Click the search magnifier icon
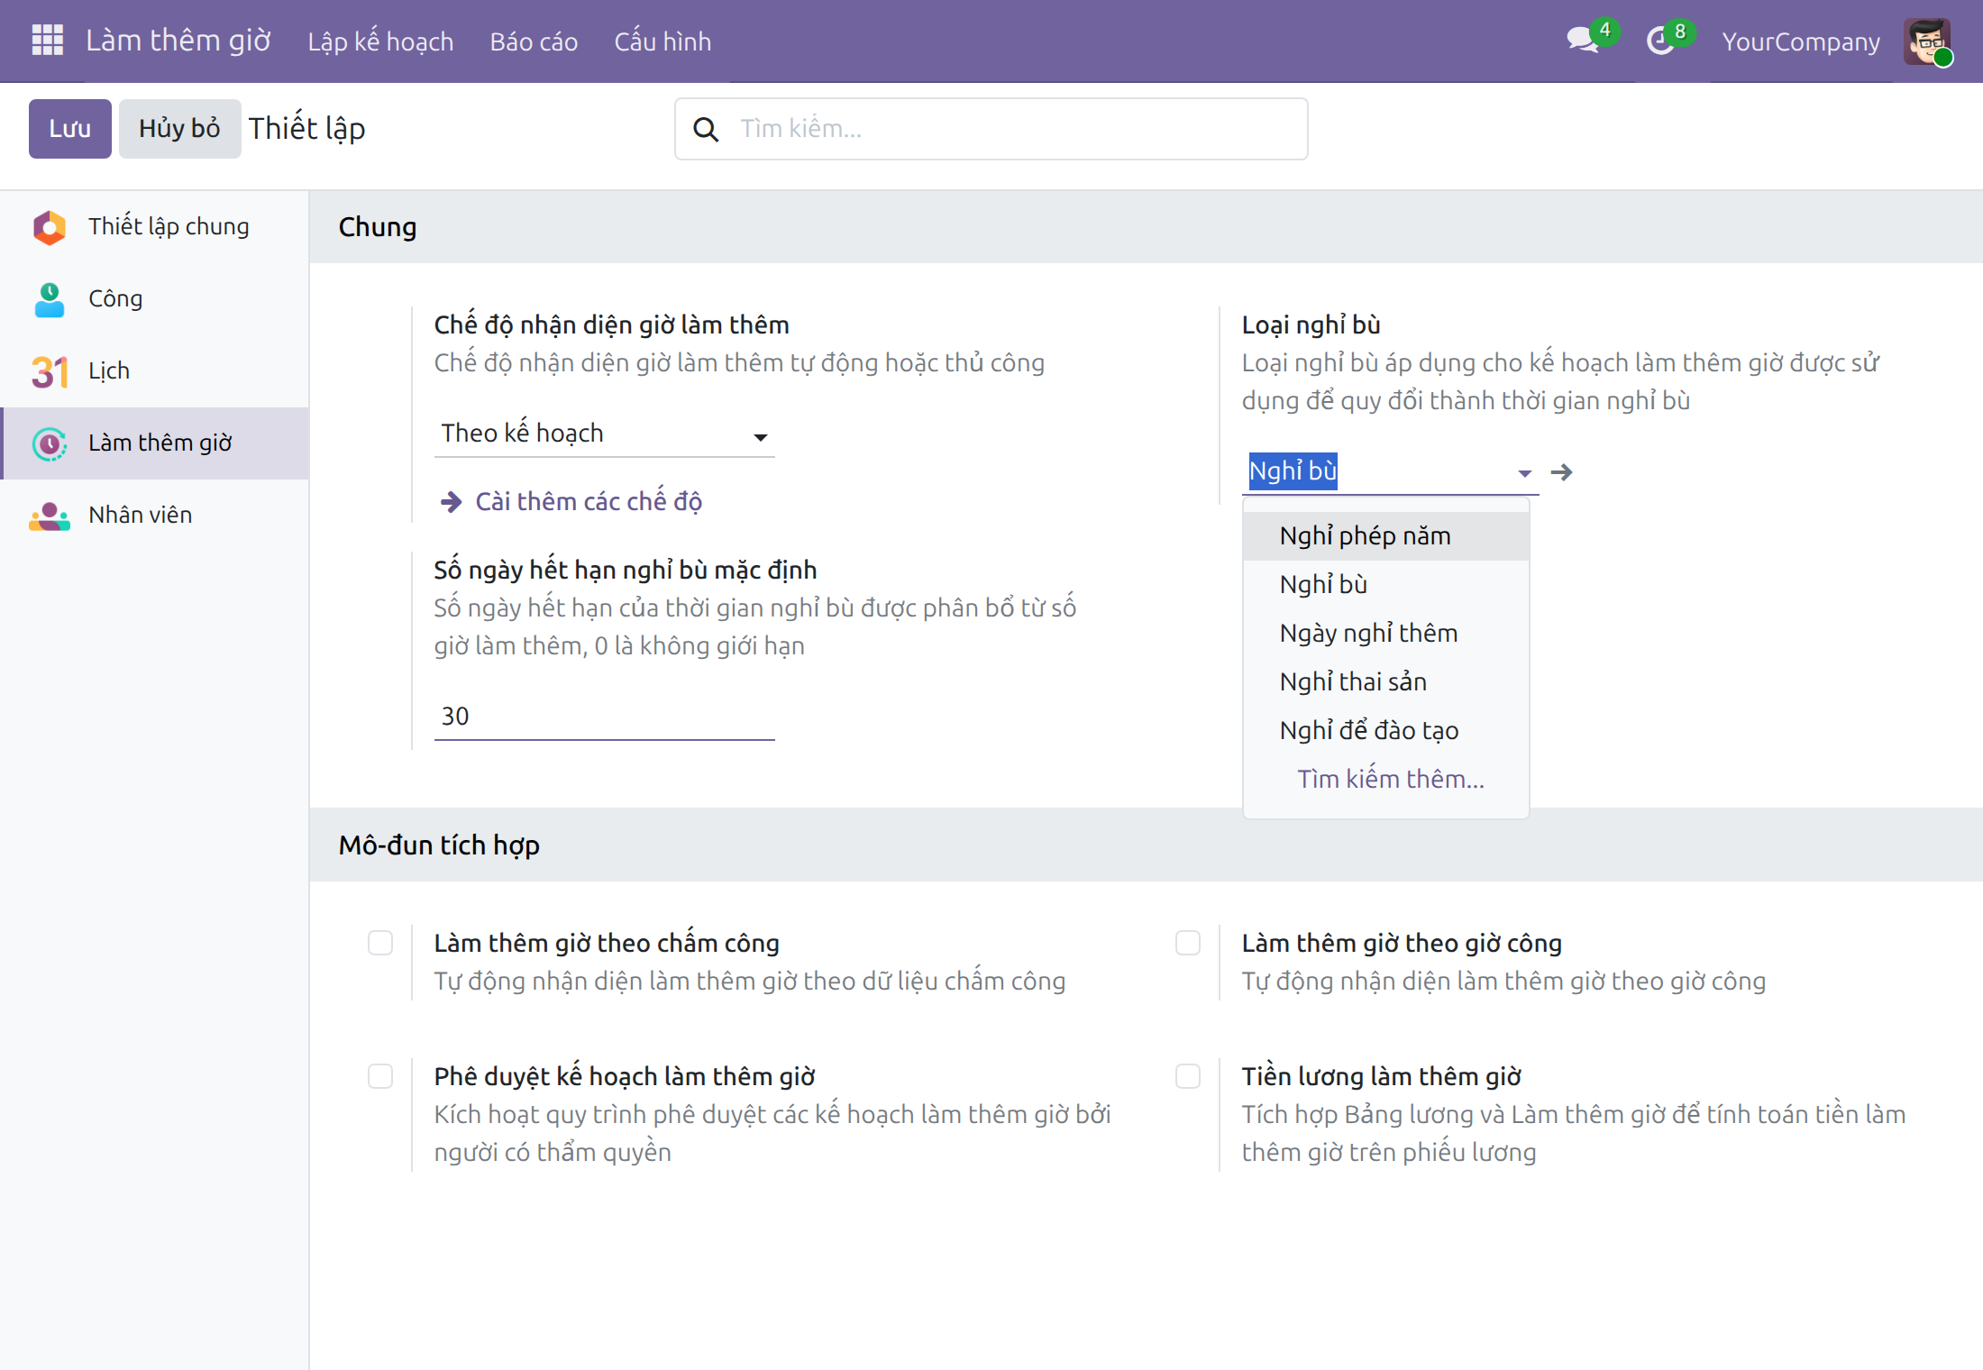The image size is (1983, 1370). (x=706, y=130)
